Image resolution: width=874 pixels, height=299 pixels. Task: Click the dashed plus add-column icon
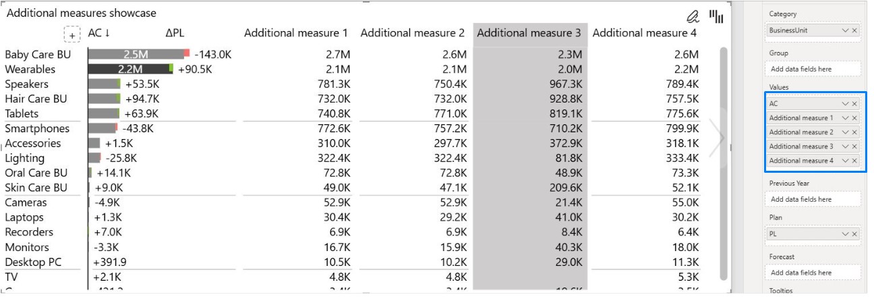click(x=71, y=34)
